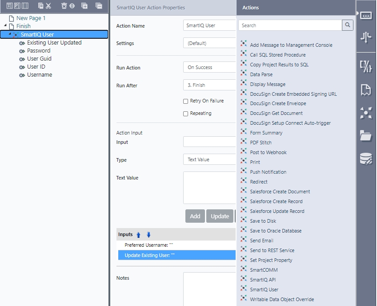The image size is (377, 306).
Task: Click the copy icon in tree toolbar
Action: tap(41, 6)
